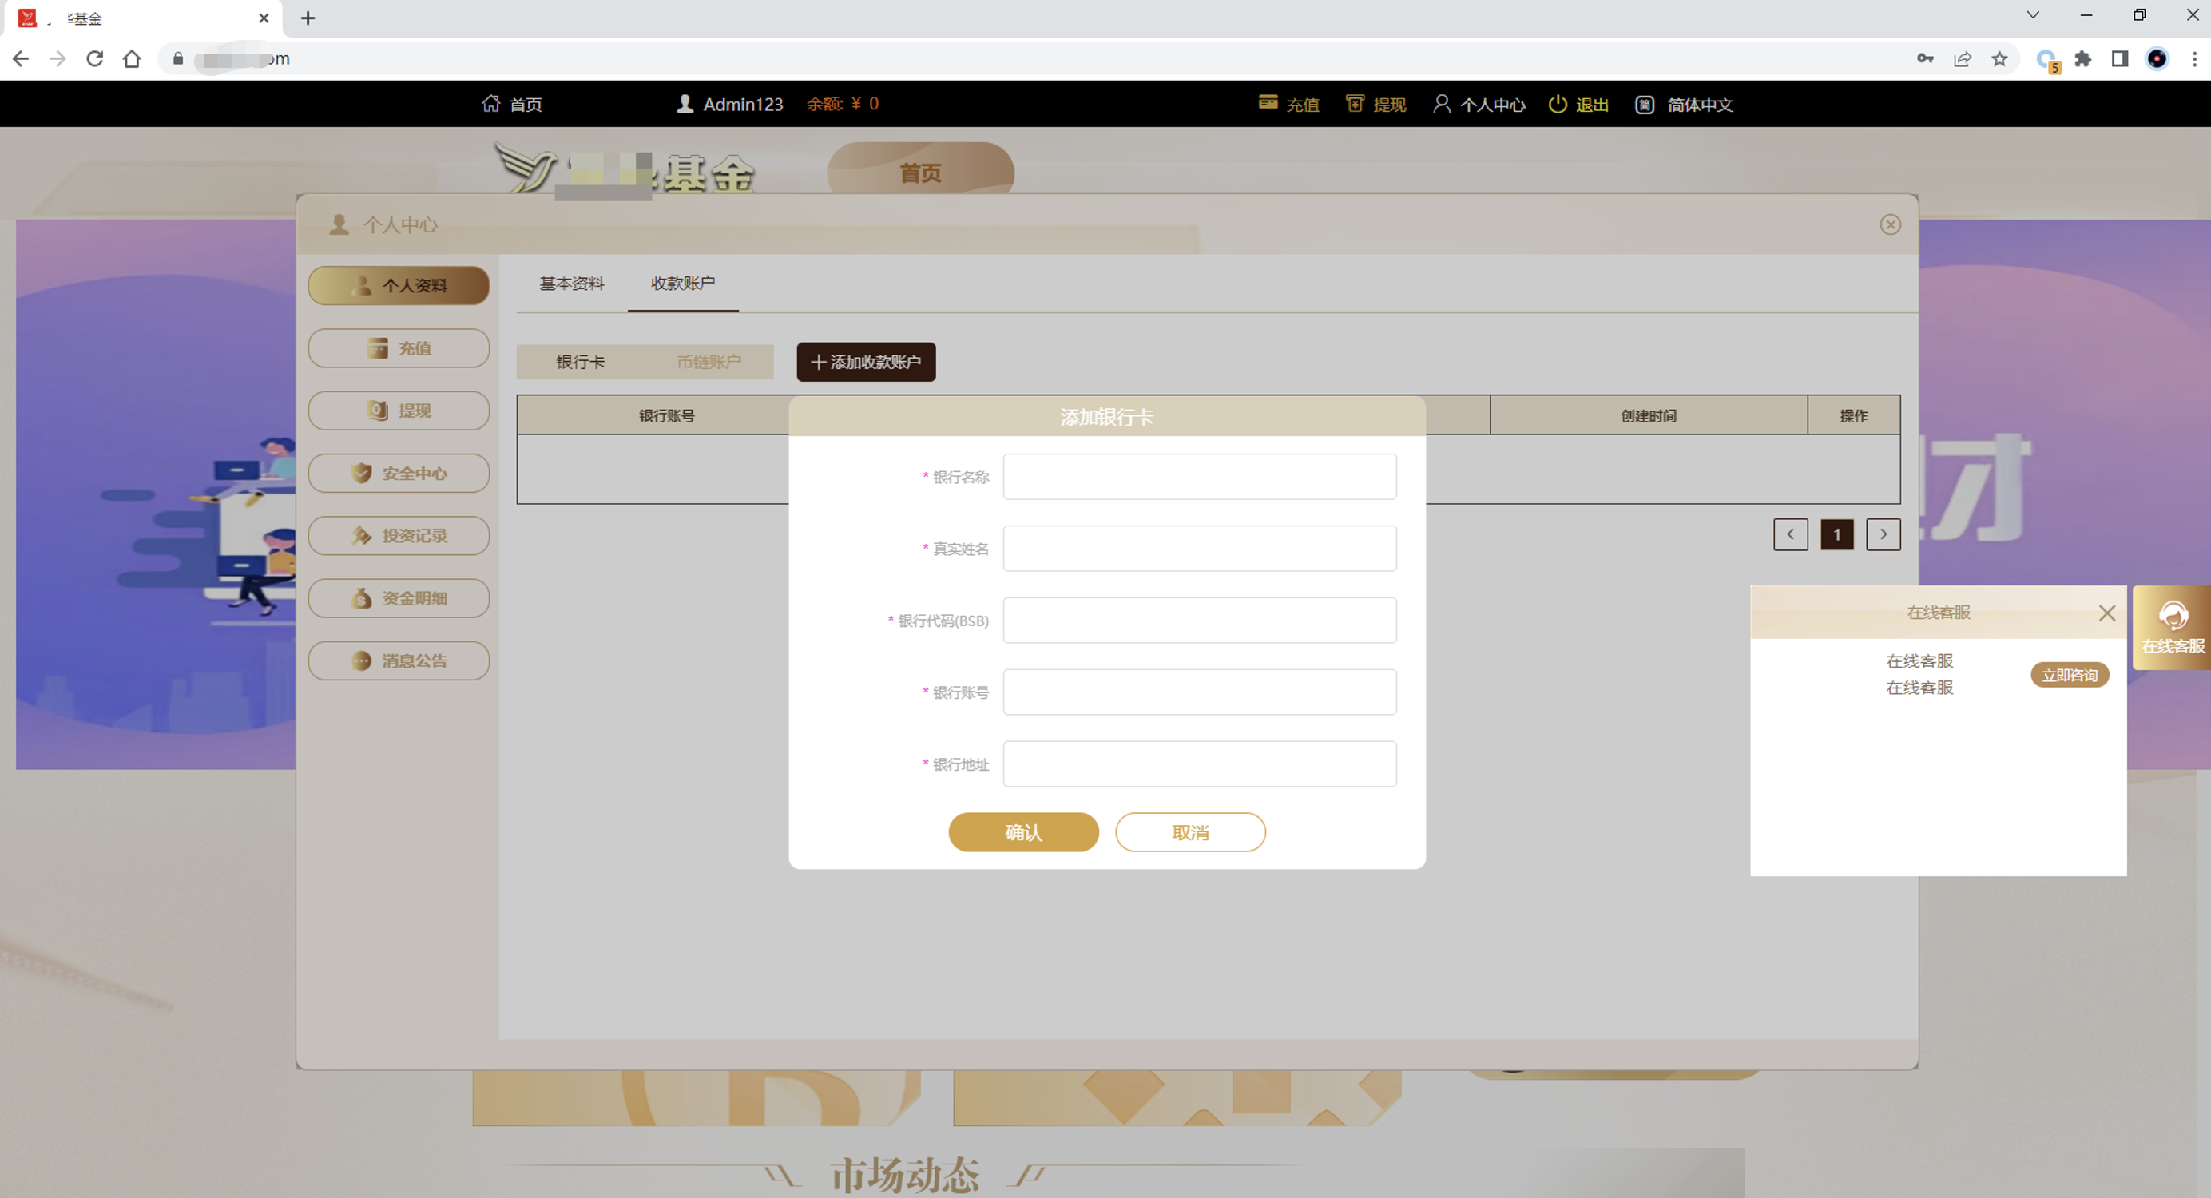Click the 余额 balance text

click(x=842, y=104)
